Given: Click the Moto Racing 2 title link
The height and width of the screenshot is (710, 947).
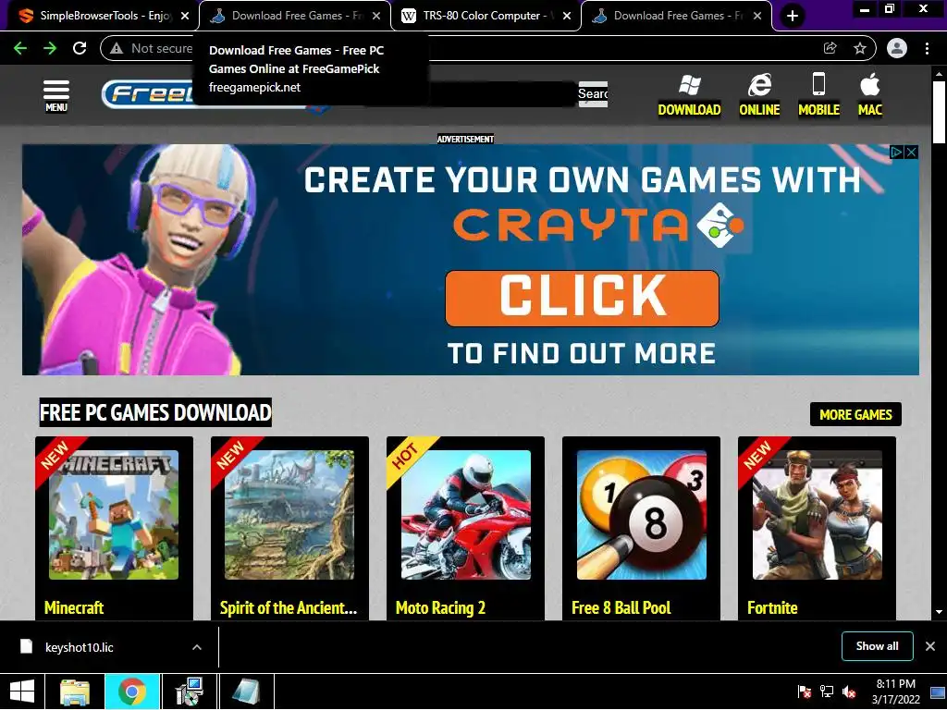Looking at the screenshot, I should point(440,607).
